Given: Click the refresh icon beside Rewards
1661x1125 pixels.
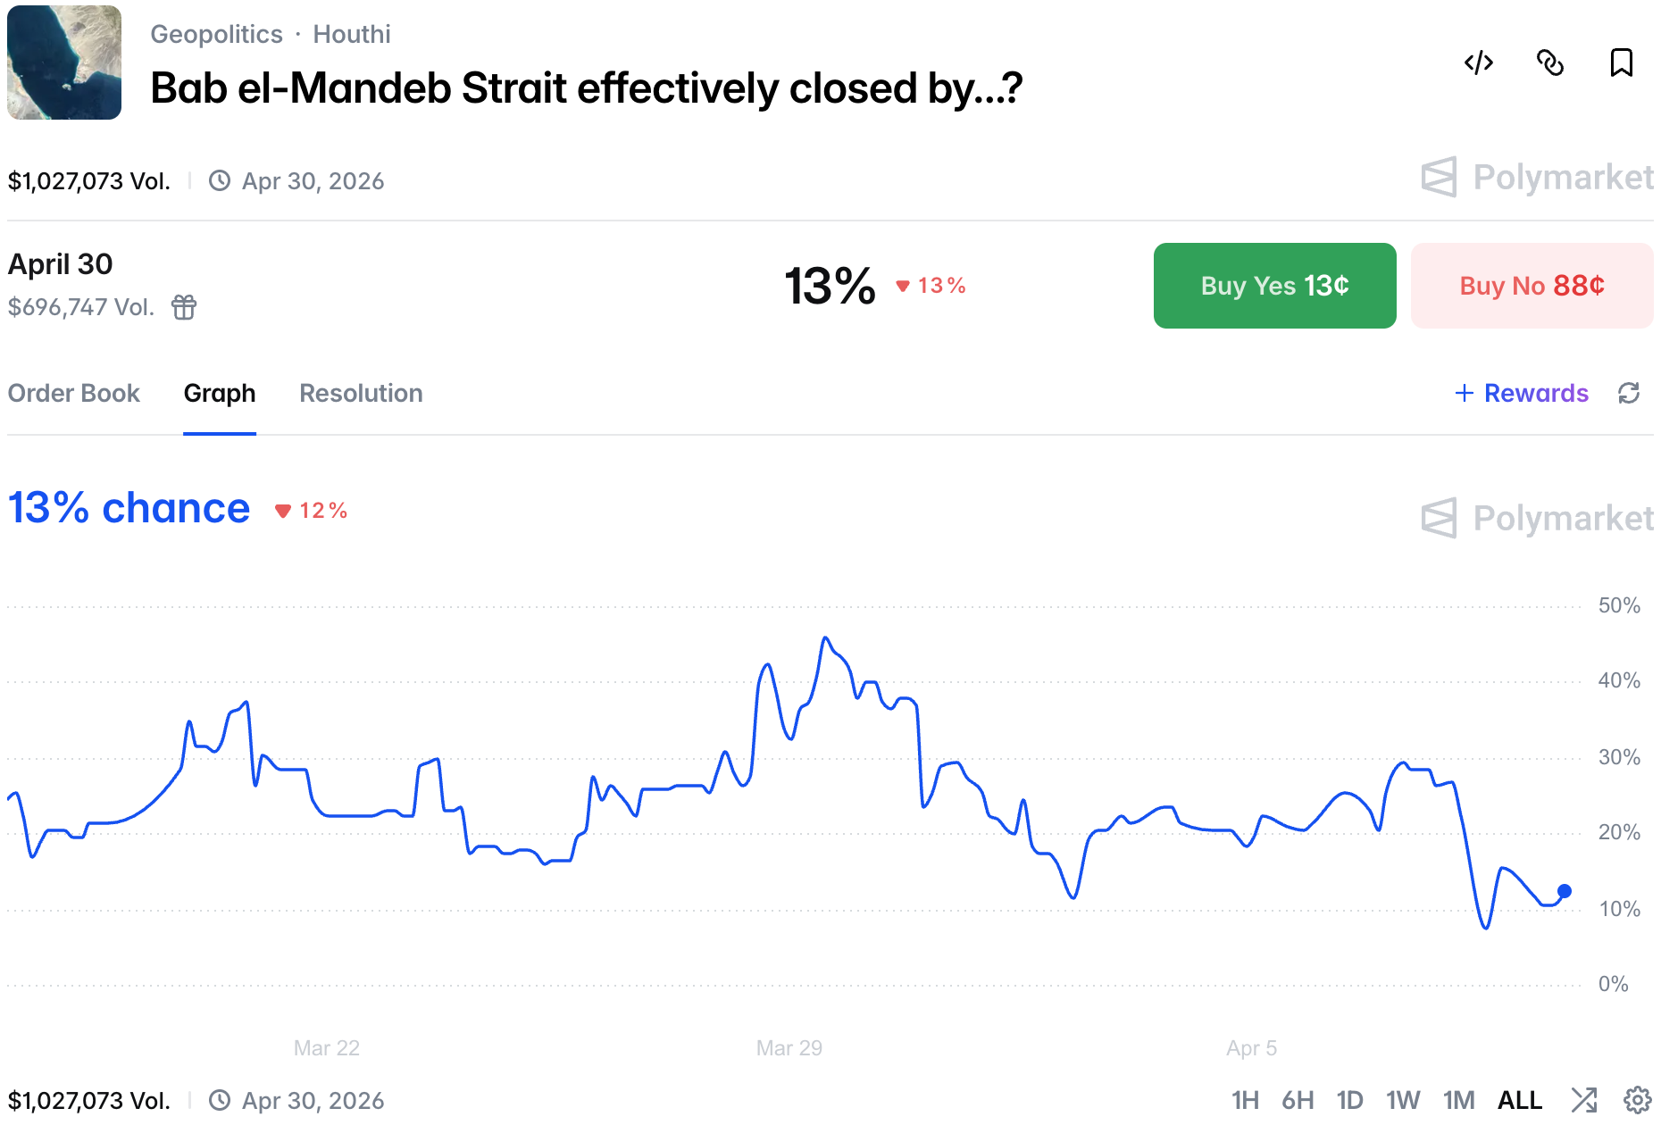Looking at the screenshot, I should click(1629, 393).
